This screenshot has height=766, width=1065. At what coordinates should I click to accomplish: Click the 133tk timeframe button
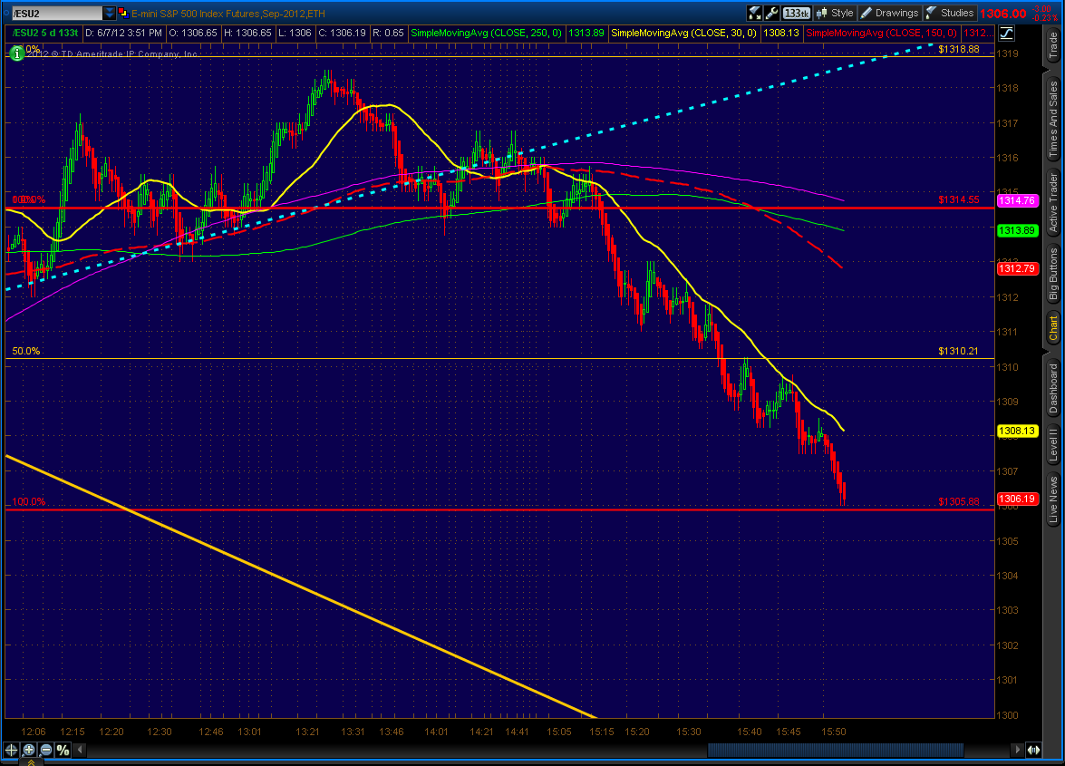coord(796,13)
